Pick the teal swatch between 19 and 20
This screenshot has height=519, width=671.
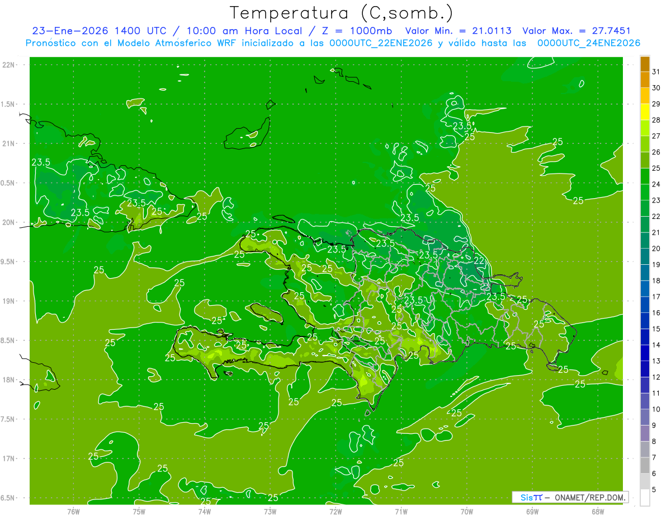[x=645, y=256]
